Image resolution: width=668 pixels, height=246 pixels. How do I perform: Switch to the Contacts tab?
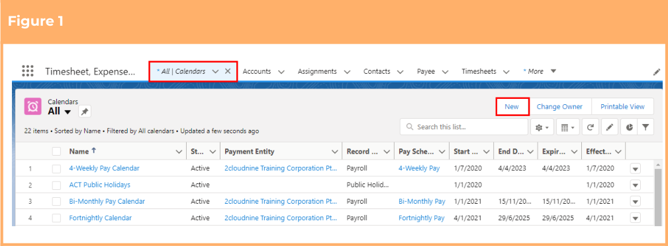377,71
